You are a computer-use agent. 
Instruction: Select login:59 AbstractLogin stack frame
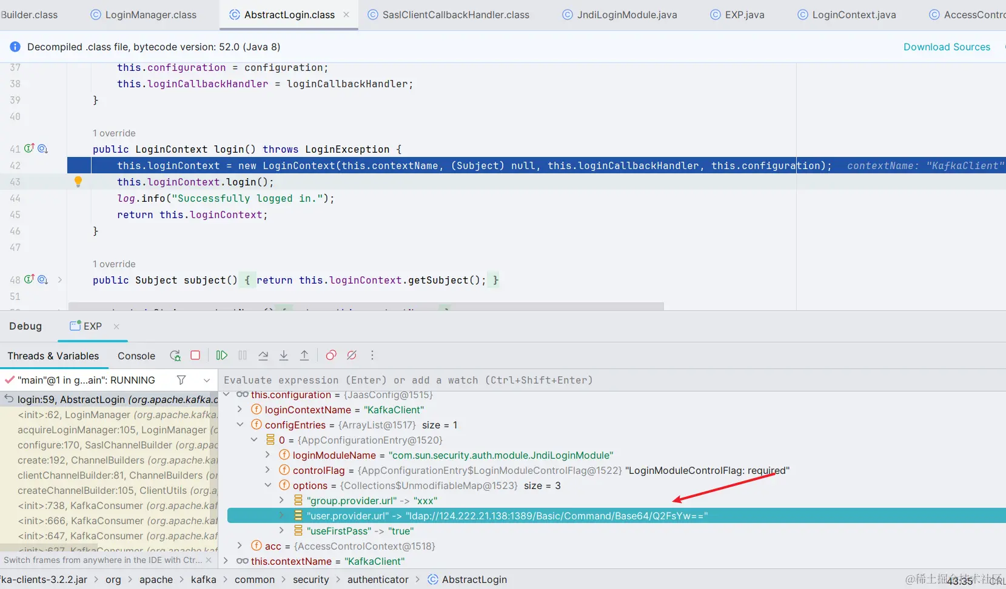[x=109, y=399]
